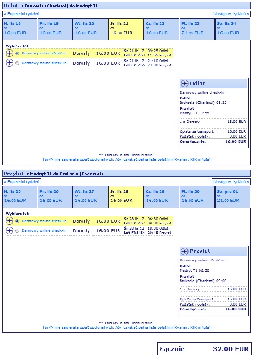The image size is (256, 355).
Task: Open Darmowy online check-in link for FR5465
Action: (x=44, y=63)
